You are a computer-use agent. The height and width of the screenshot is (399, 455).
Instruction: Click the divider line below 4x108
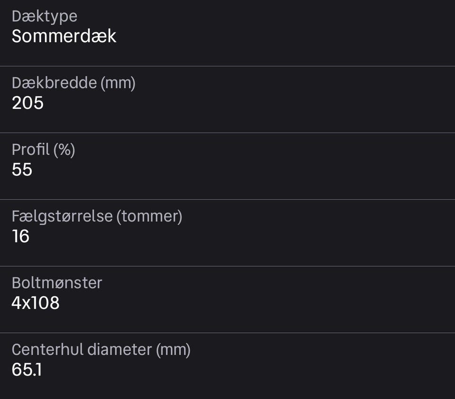tap(227, 333)
